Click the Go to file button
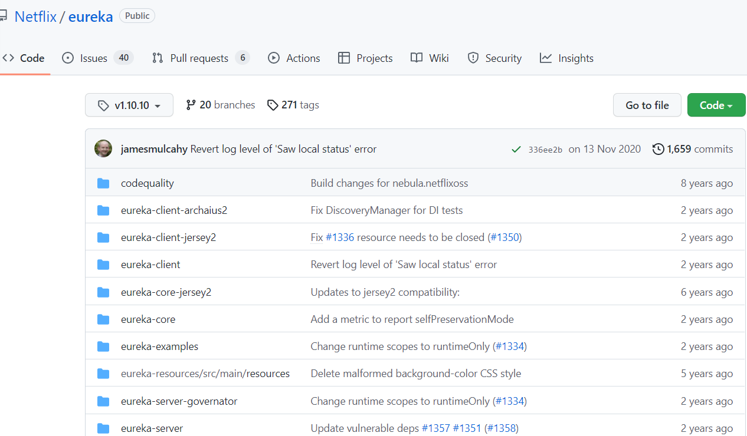The width and height of the screenshot is (747, 436). click(x=647, y=105)
